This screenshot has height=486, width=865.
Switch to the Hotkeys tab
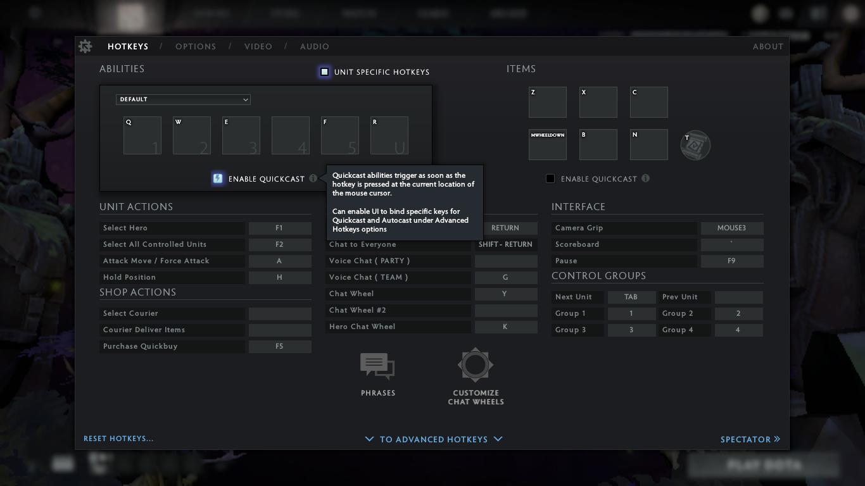128,46
